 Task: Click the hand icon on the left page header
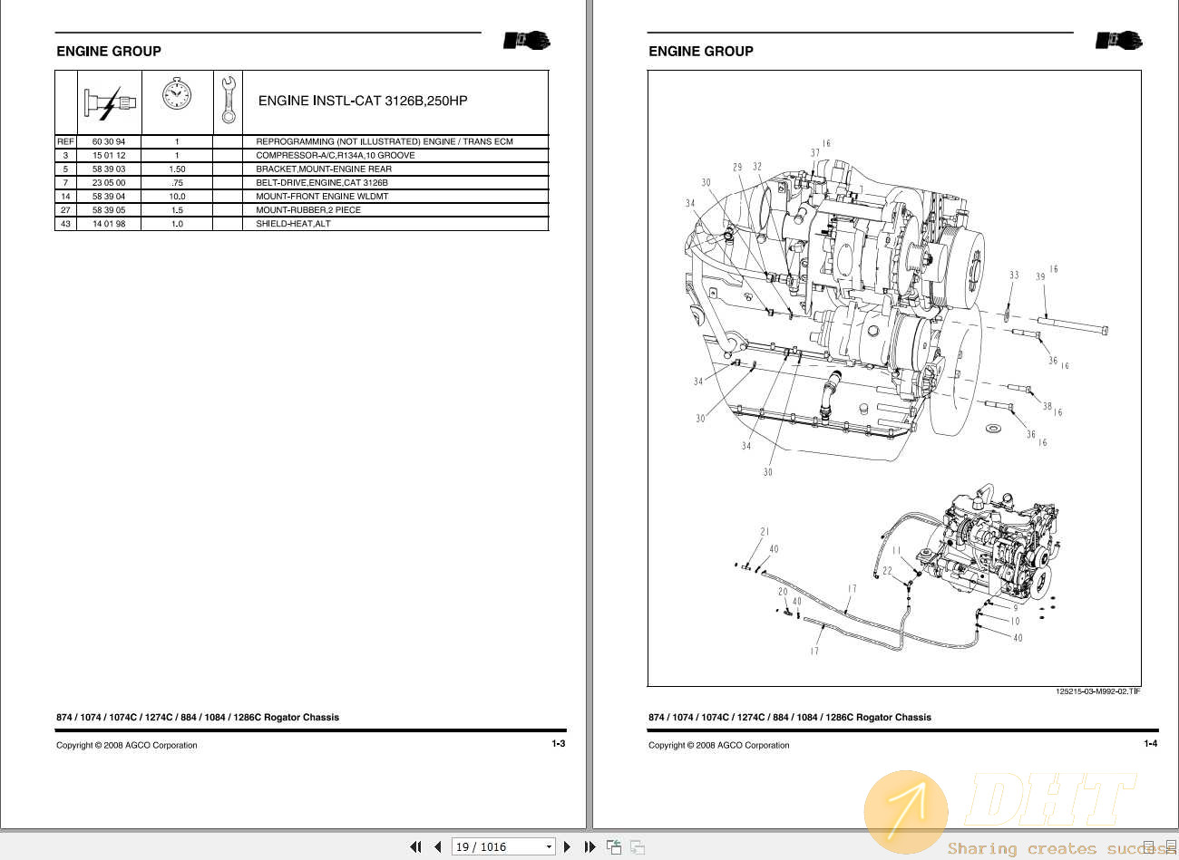tap(527, 41)
